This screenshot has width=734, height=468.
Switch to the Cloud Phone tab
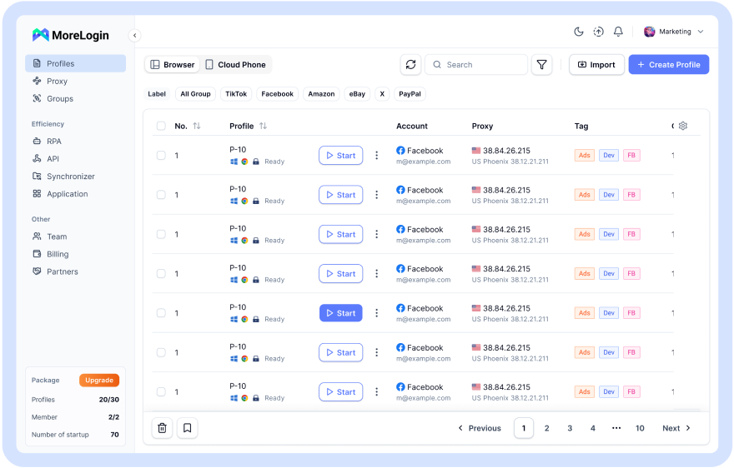pyautogui.click(x=236, y=65)
